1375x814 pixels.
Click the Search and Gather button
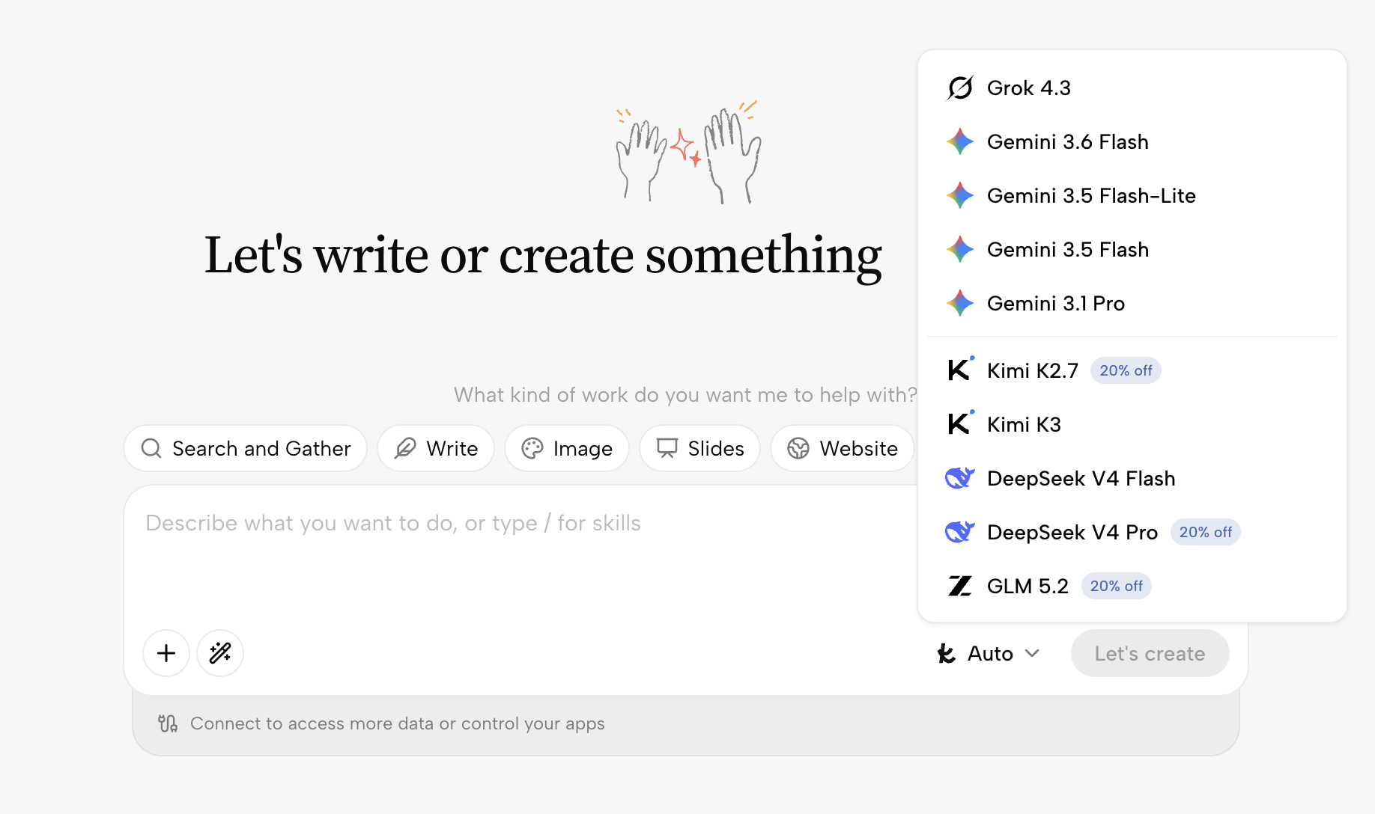tap(246, 448)
